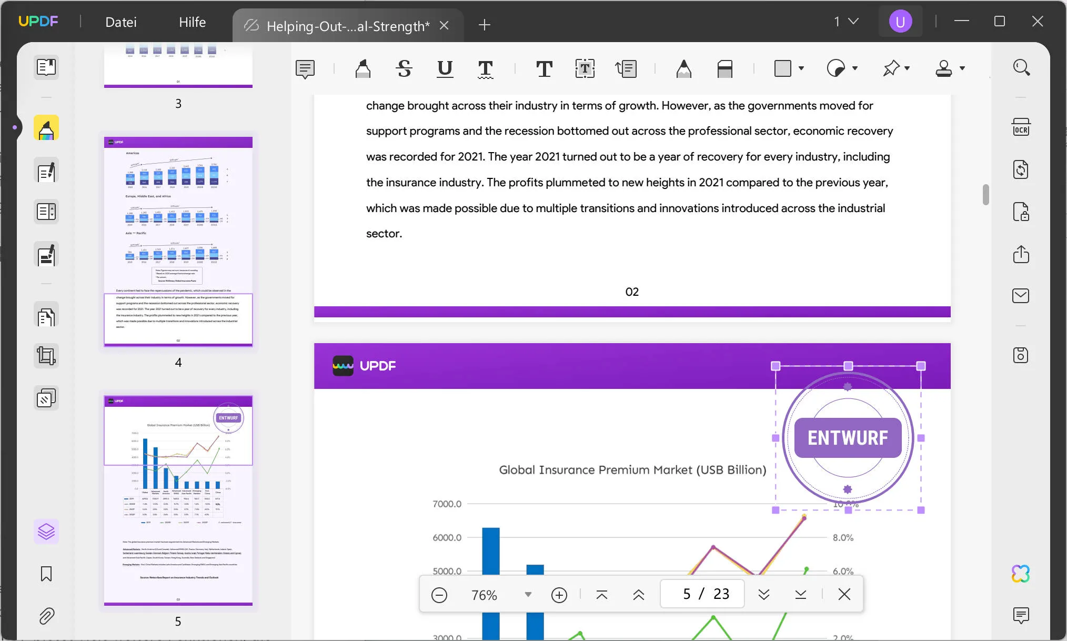This screenshot has height=641, width=1067.
Task: Select the Comment highlighter mode in sidebar
Action: click(46, 128)
